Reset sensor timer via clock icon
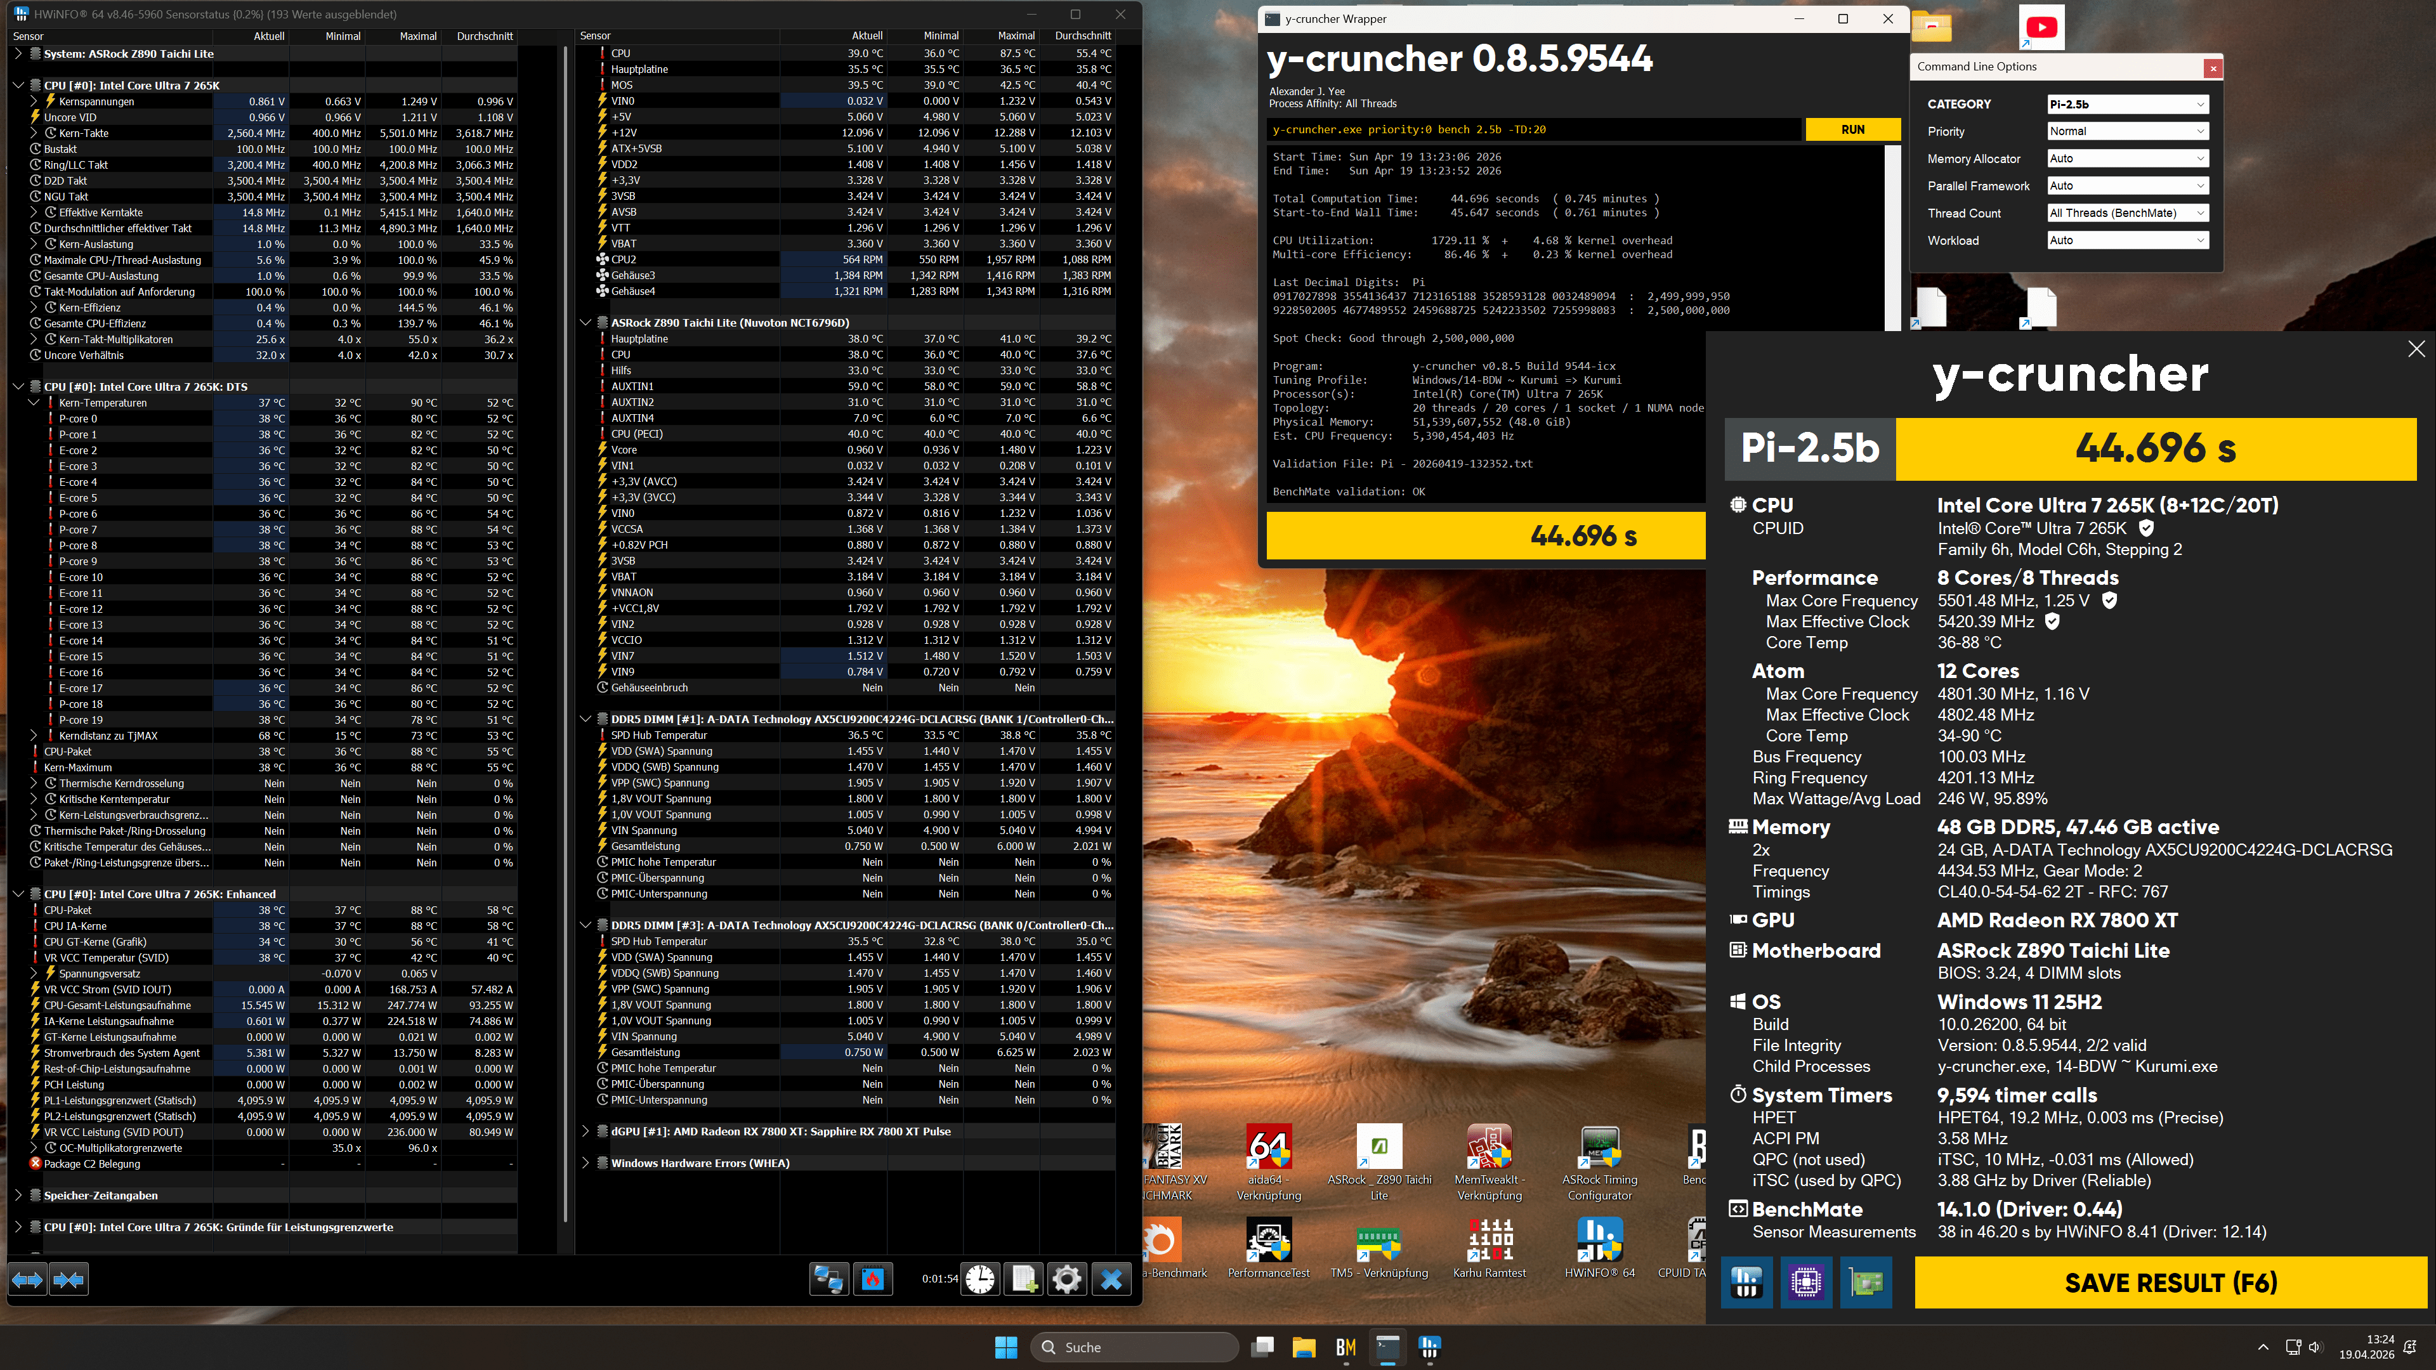 pyautogui.click(x=981, y=1279)
